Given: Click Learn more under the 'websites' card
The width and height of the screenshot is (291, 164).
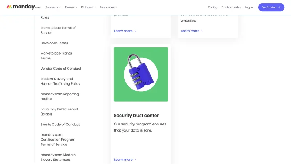Looking at the screenshot, I should [192, 31].
